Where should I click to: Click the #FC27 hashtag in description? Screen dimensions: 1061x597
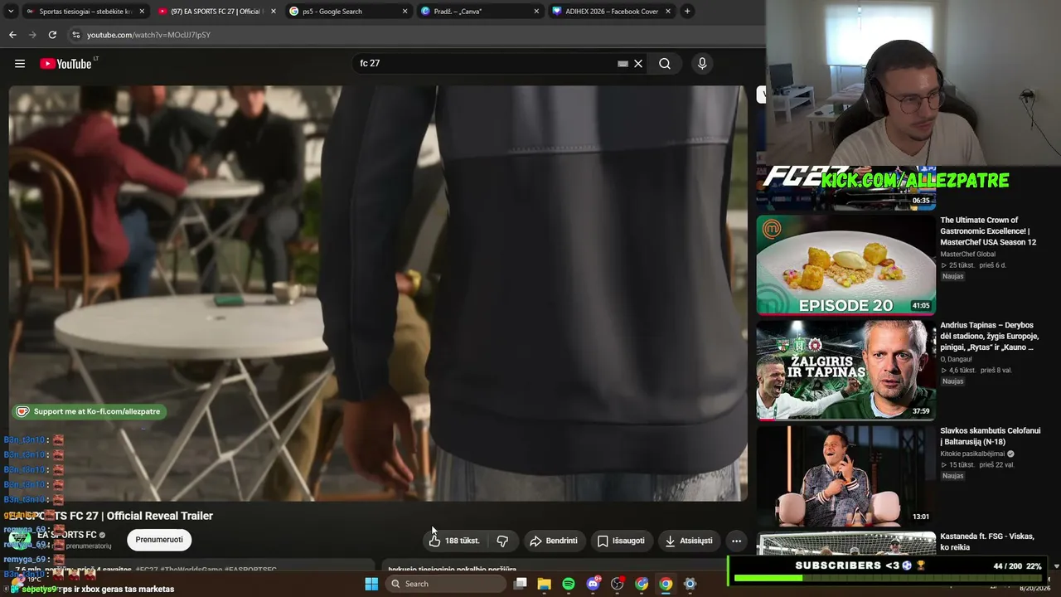click(147, 570)
